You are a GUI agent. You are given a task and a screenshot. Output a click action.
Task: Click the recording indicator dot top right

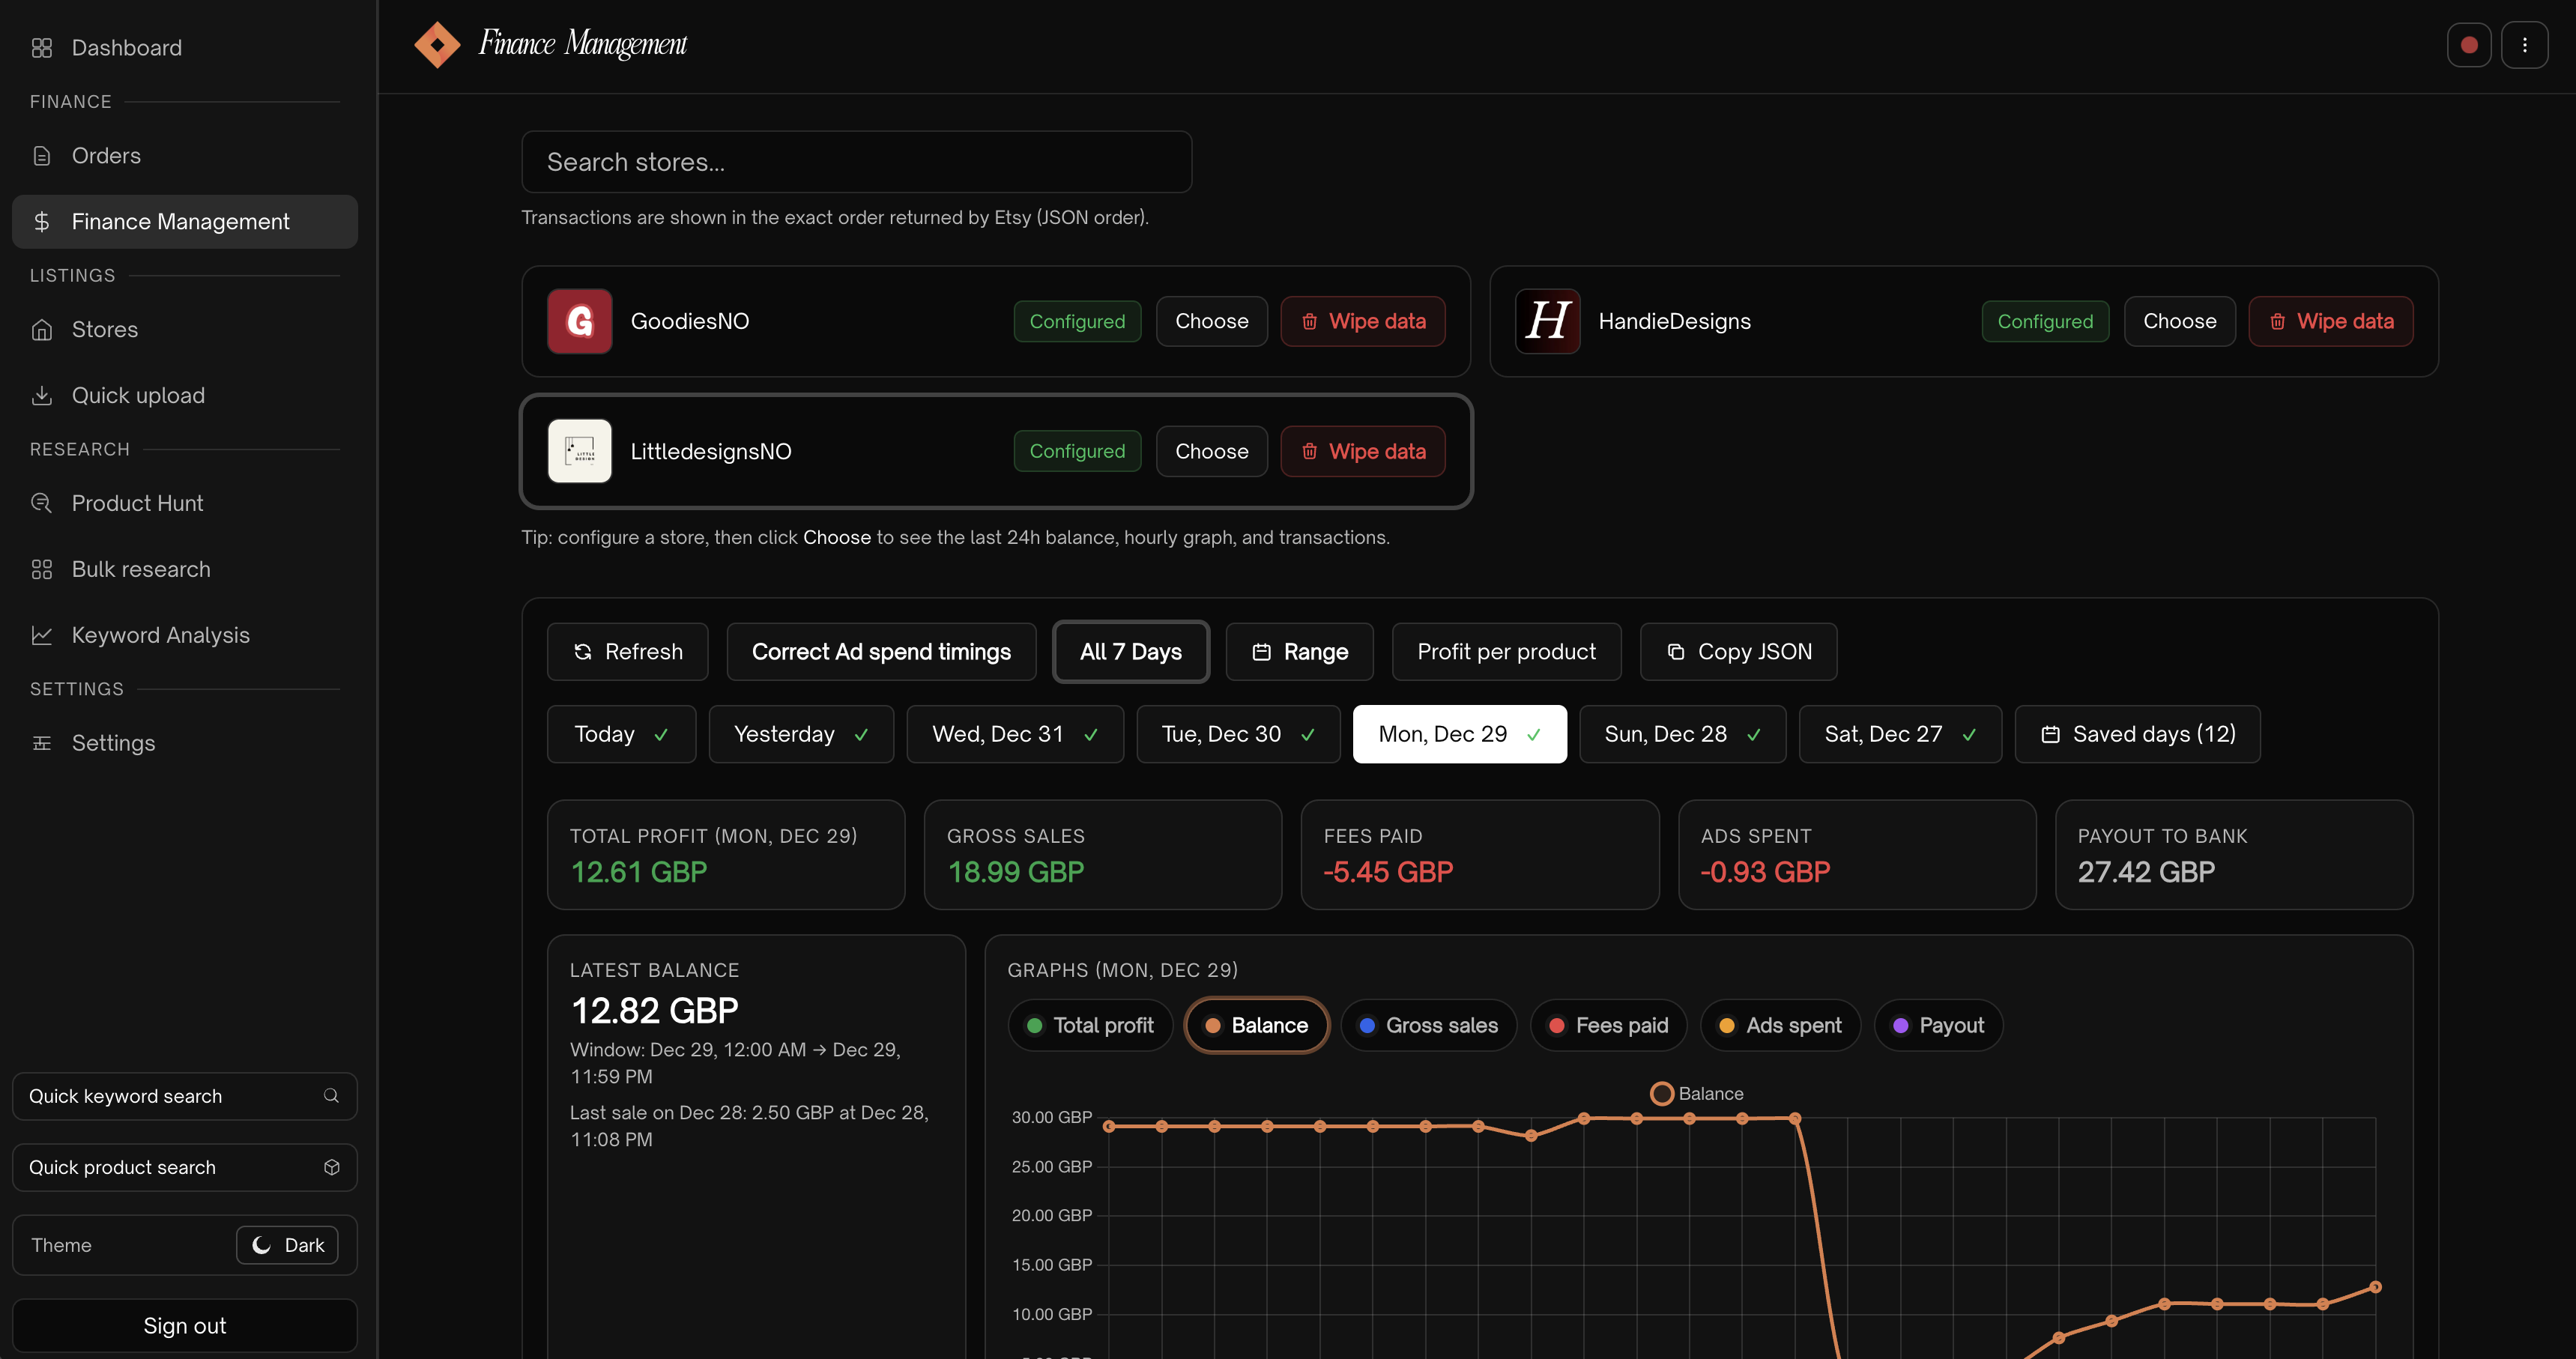tap(2470, 44)
